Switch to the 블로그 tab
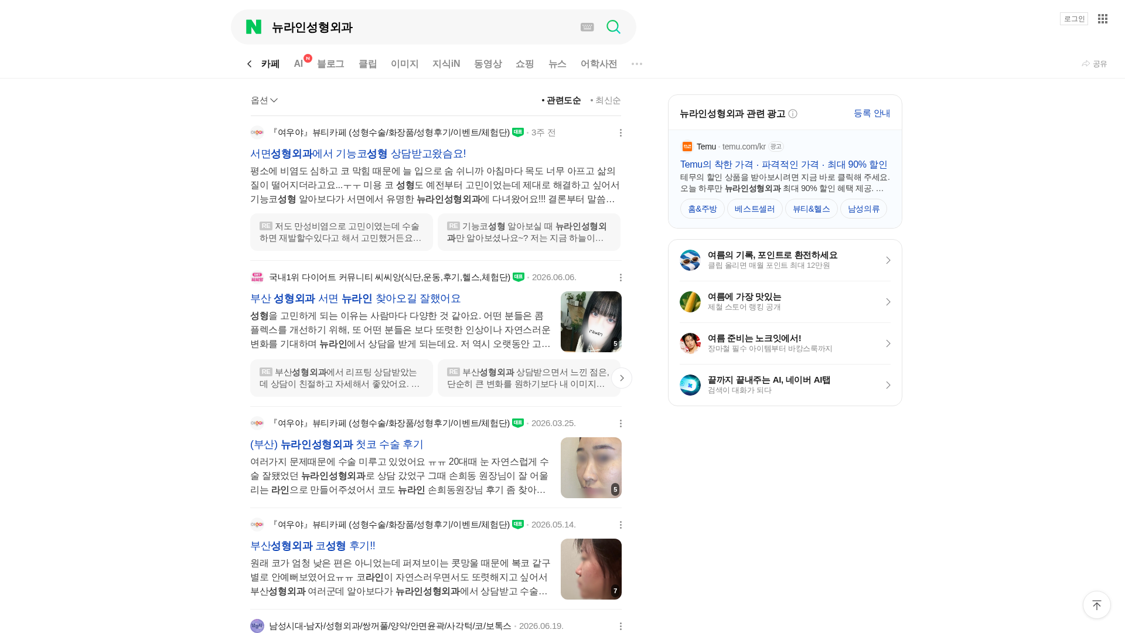The image size is (1125, 633). click(330, 64)
